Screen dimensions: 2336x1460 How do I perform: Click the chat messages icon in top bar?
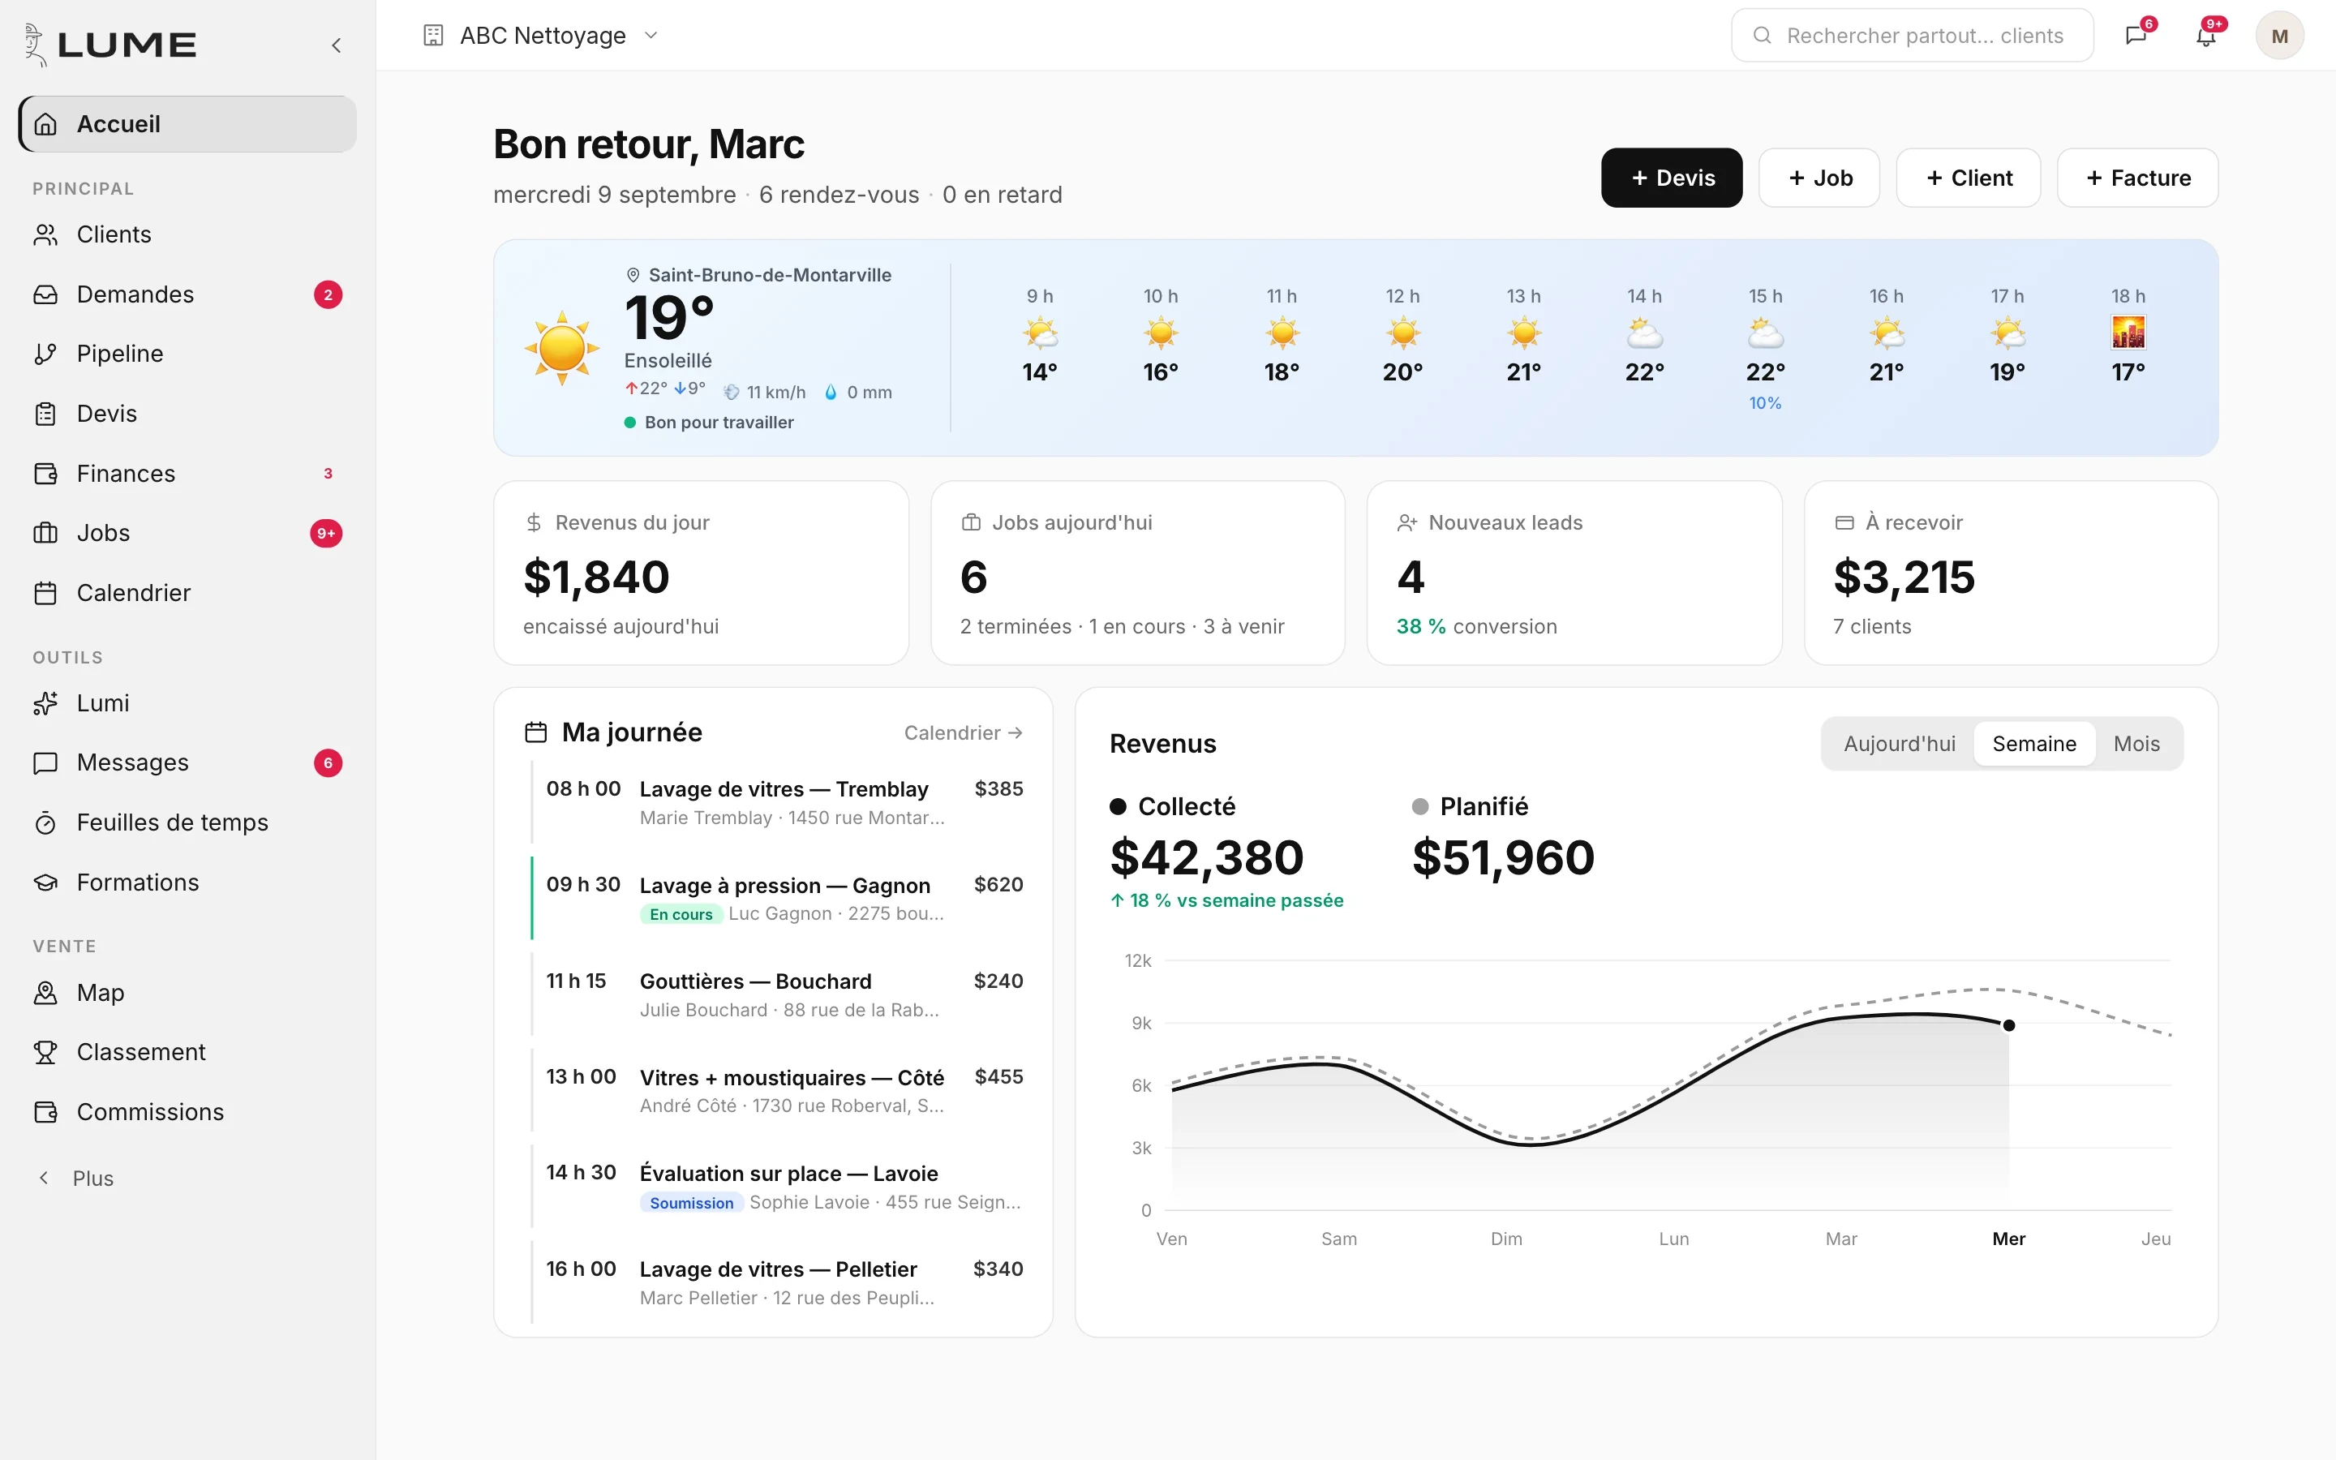click(x=2136, y=36)
